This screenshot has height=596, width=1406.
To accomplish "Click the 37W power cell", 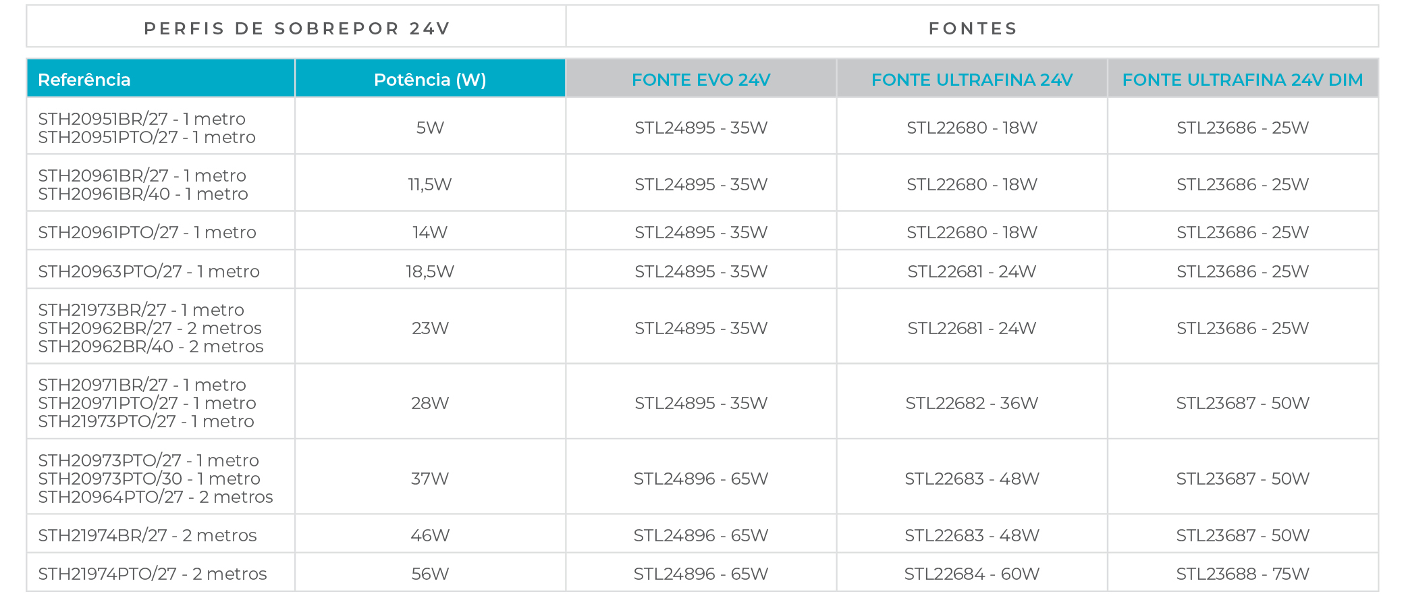I will click(430, 479).
